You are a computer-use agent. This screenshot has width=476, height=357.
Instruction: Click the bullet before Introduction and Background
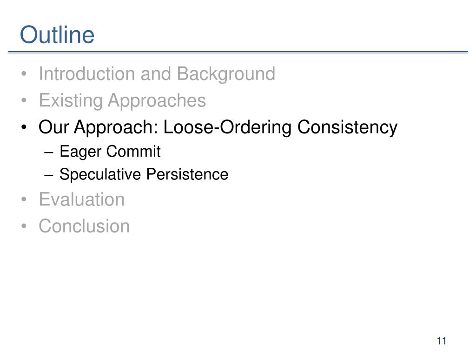click(x=24, y=74)
